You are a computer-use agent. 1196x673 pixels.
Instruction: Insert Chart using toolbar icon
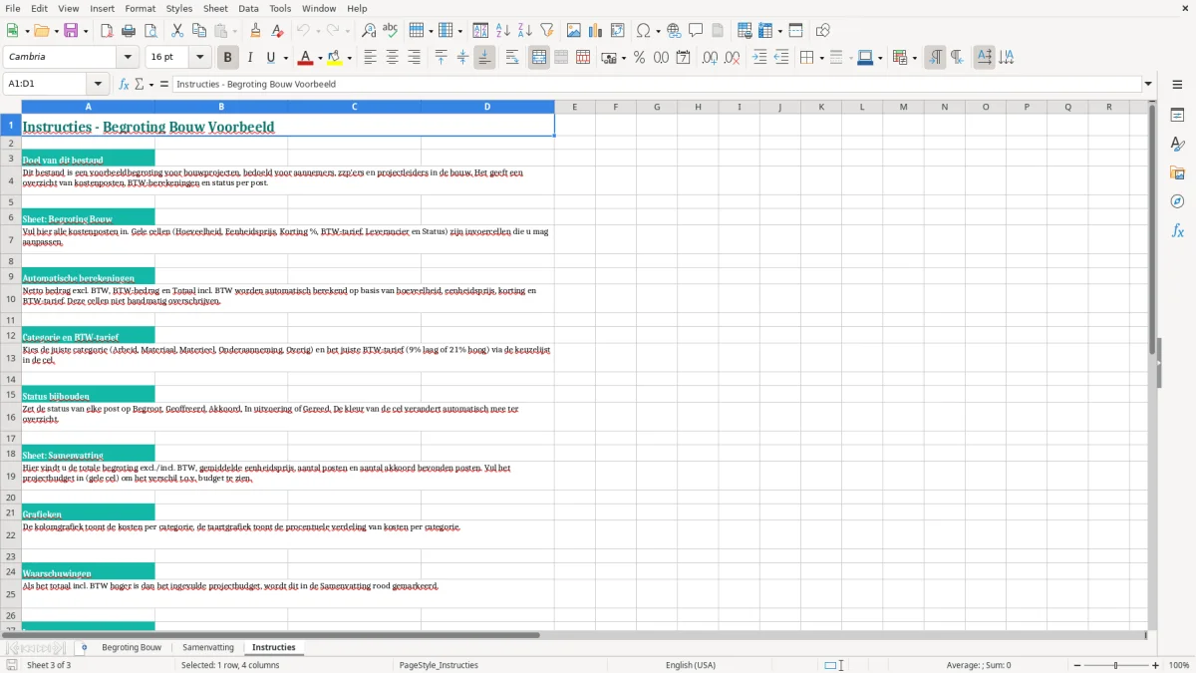[596, 31]
